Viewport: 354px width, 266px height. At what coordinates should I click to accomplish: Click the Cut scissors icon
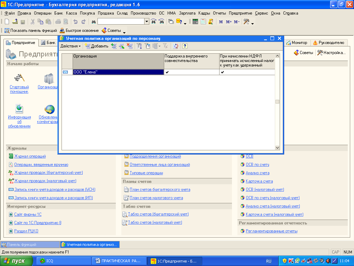[x=32, y=22]
